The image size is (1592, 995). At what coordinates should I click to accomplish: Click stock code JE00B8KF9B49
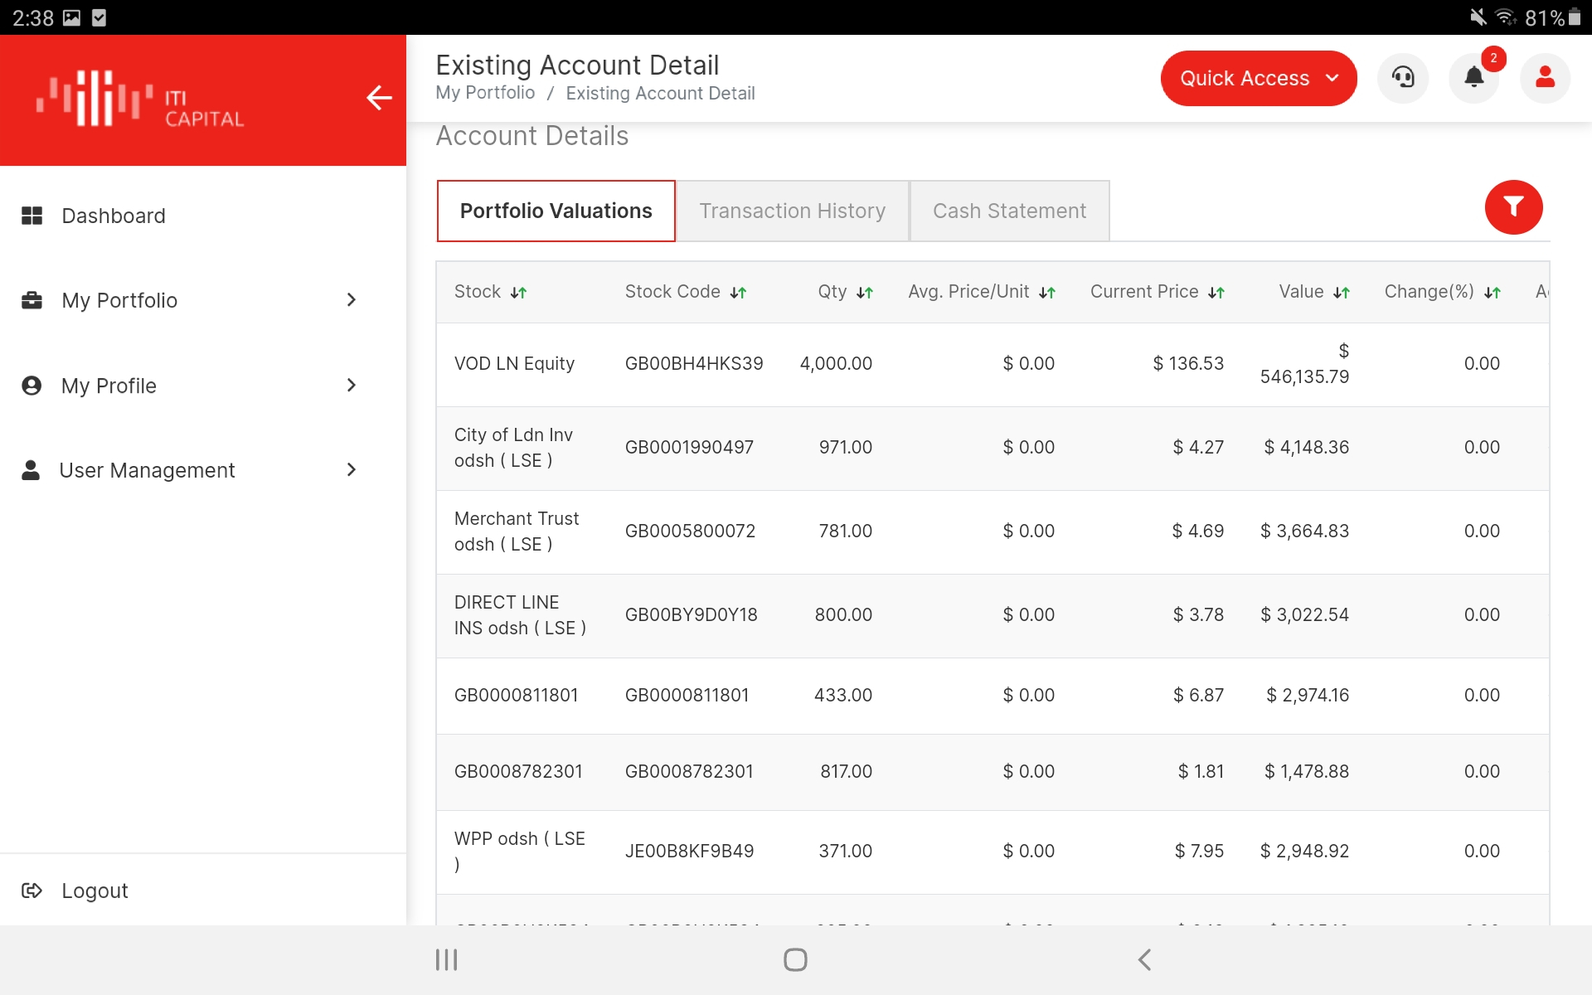[689, 851]
